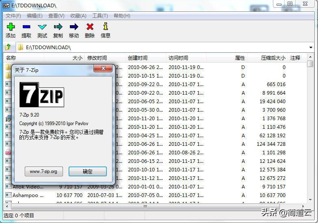
Task: Click the creation time 2010-05-30 0... cell
Action: click(145, 110)
